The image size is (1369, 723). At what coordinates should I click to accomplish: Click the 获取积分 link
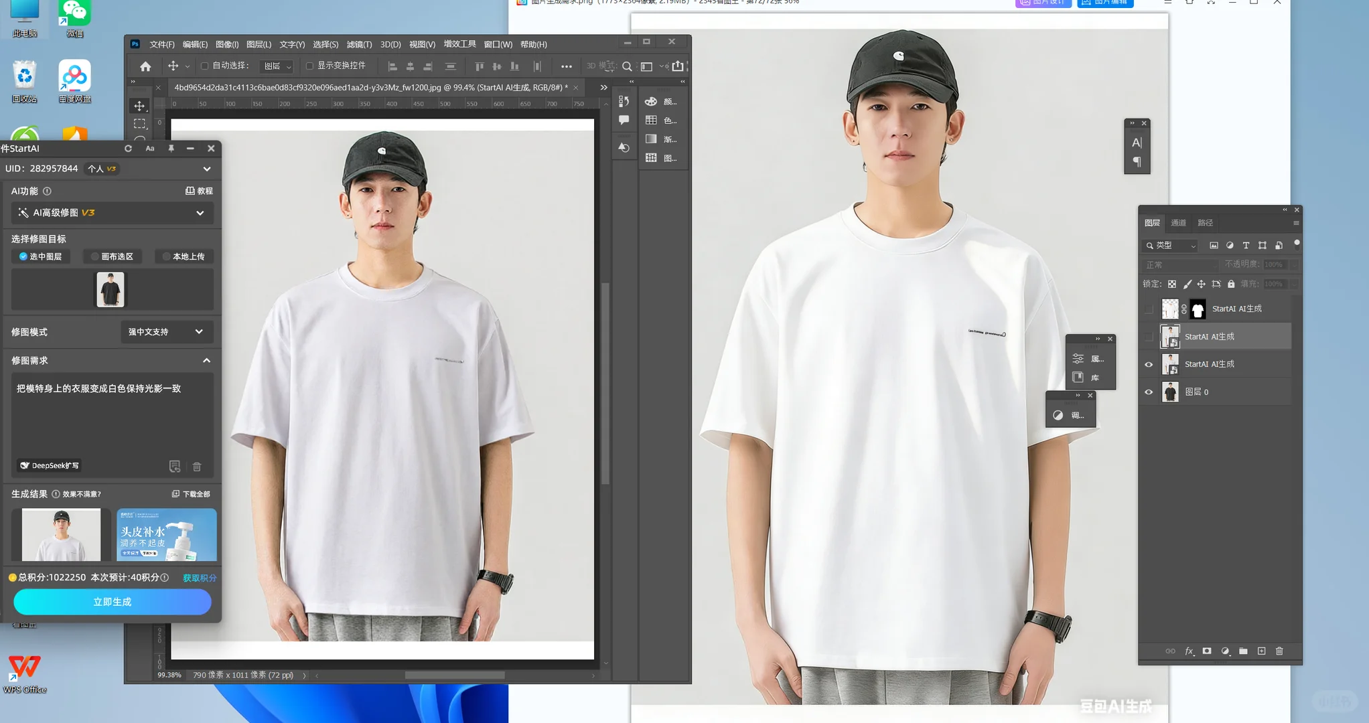[199, 578]
